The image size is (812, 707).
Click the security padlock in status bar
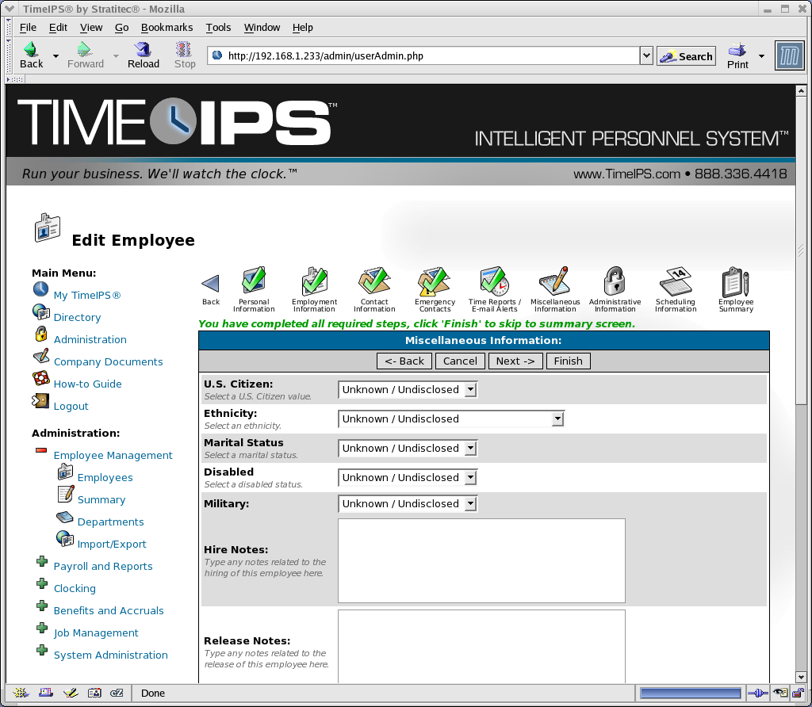798,693
